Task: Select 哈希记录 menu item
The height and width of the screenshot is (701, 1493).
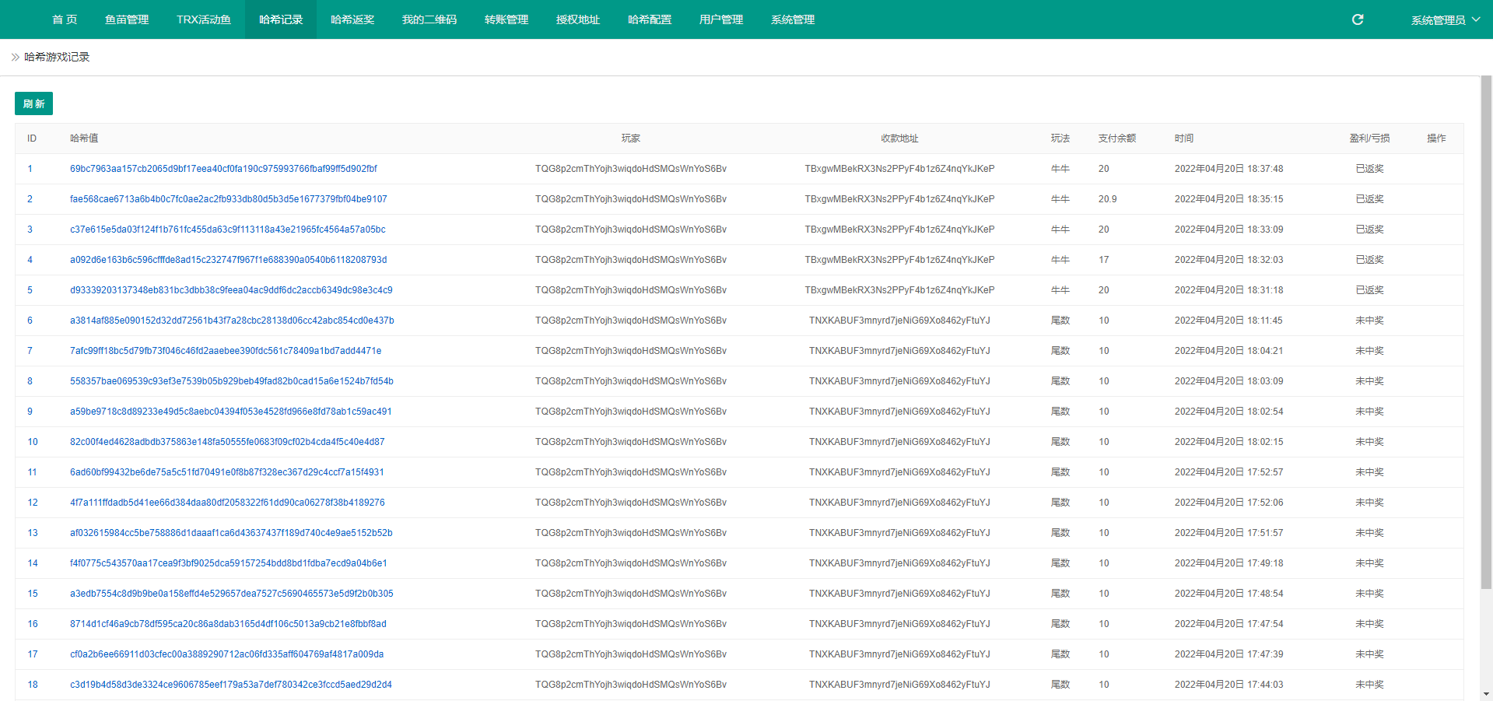Action: point(281,19)
